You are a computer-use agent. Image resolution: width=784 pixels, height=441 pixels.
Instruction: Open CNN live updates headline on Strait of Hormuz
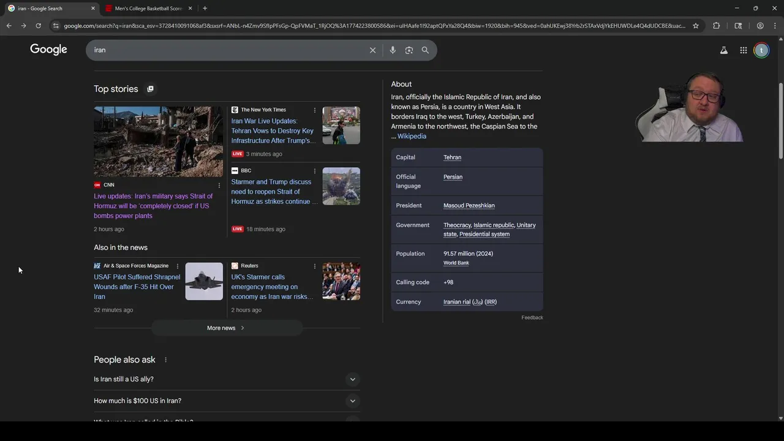coord(153,206)
